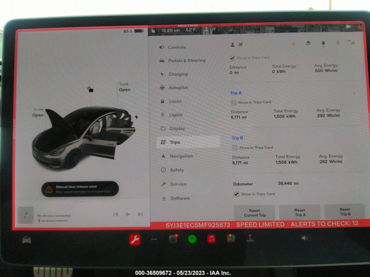Select the Trips menu item
The image size is (370, 277).
[x=188, y=142]
